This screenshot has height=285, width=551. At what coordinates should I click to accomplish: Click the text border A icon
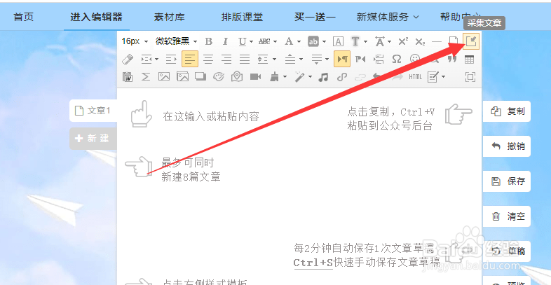coord(338,41)
